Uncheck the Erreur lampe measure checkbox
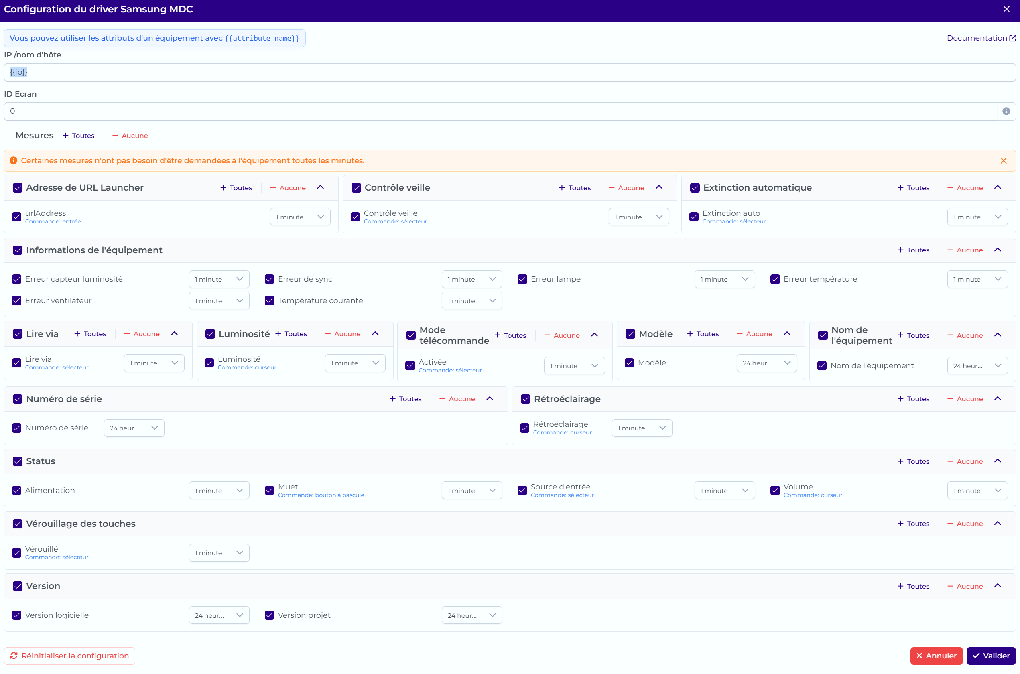 pos(522,279)
